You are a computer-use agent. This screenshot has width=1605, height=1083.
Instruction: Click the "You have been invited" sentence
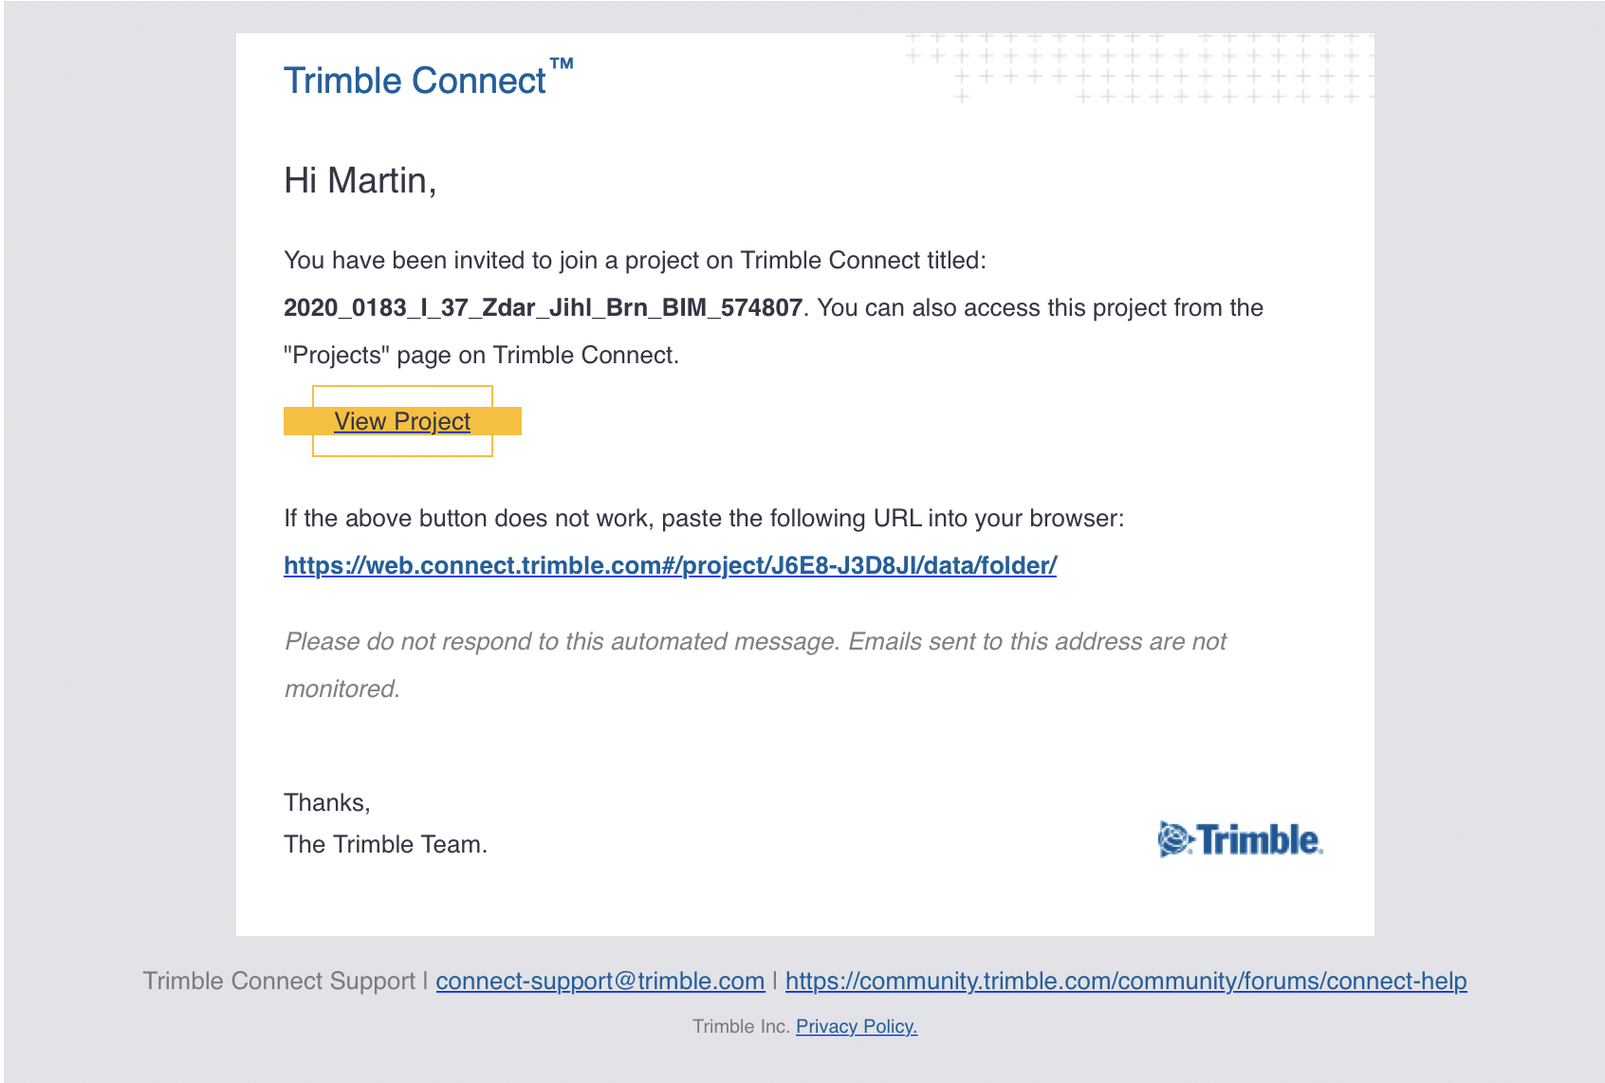[635, 260]
